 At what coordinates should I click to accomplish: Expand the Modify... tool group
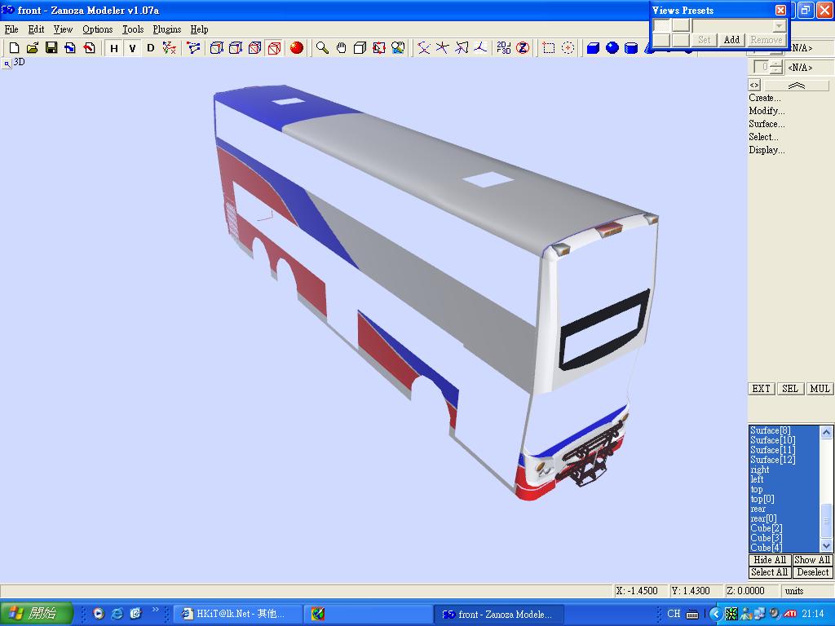point(767,111)
